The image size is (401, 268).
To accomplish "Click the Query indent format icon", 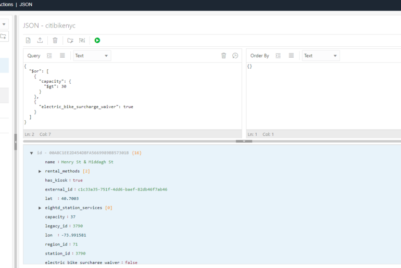I will pyautogui.click(x=49, y=56).
